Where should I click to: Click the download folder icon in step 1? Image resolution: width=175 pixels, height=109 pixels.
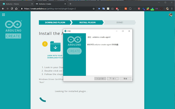click(56, 46)
